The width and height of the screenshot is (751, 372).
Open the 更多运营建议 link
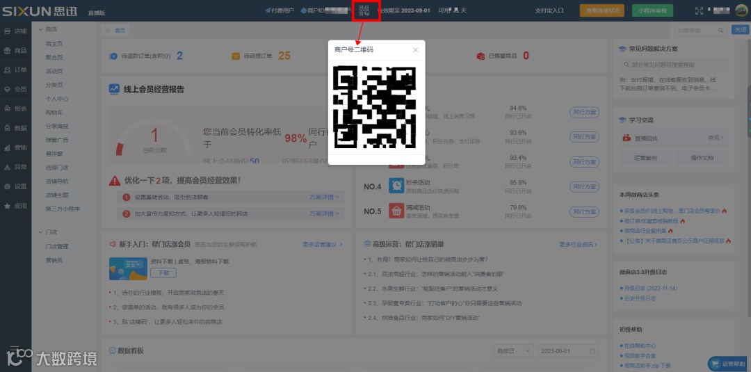click(323, 244)
